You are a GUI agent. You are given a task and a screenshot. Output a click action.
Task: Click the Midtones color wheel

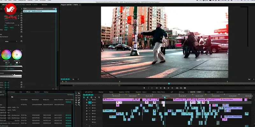click(6, 55)
